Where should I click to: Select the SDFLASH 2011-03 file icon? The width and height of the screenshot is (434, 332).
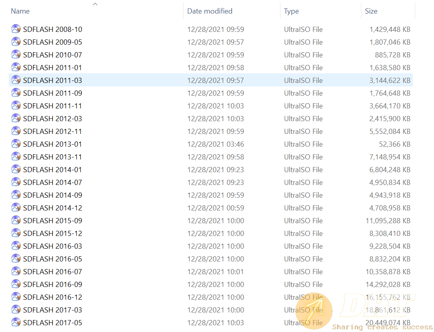16,80
